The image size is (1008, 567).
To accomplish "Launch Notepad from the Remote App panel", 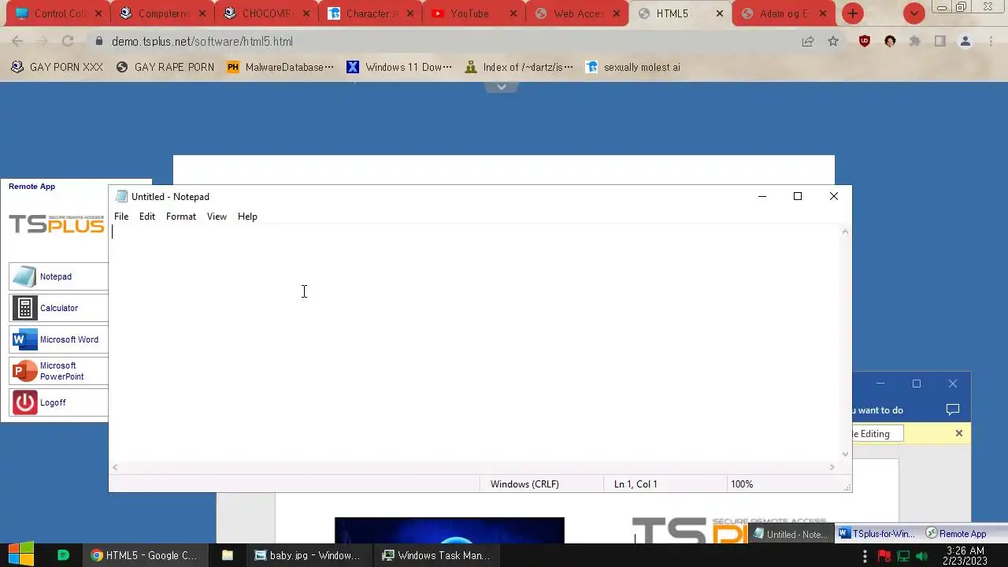I will [58, 276].
